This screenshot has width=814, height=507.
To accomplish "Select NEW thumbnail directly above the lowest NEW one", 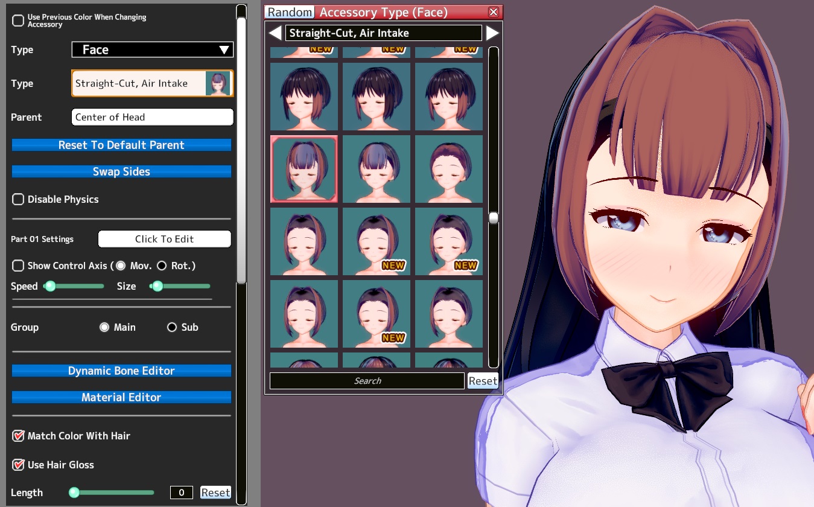I will point(377,241).
